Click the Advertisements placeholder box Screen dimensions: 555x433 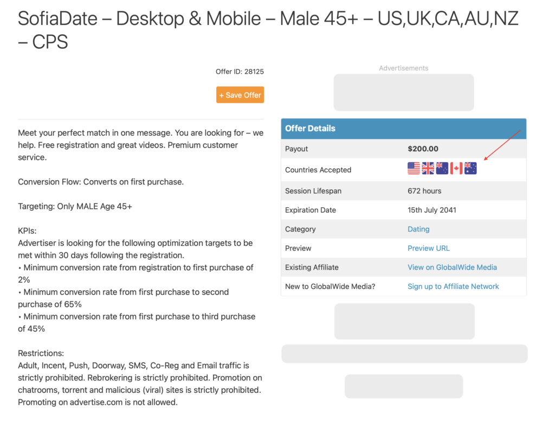pos(403,91)
